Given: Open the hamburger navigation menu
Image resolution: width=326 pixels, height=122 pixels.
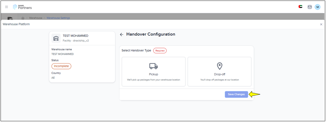Looking at the screenshot, I should coord(7,7).
